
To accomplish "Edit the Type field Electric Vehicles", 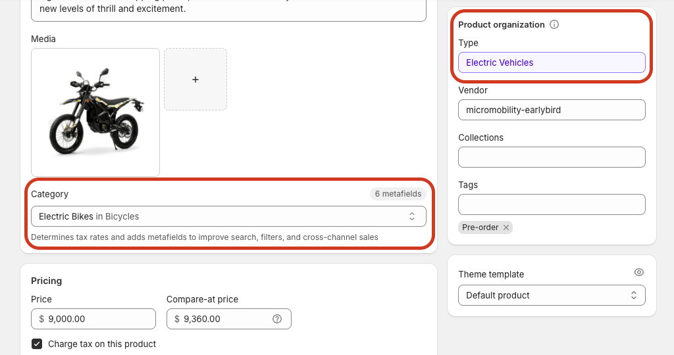I will (552, 62).
